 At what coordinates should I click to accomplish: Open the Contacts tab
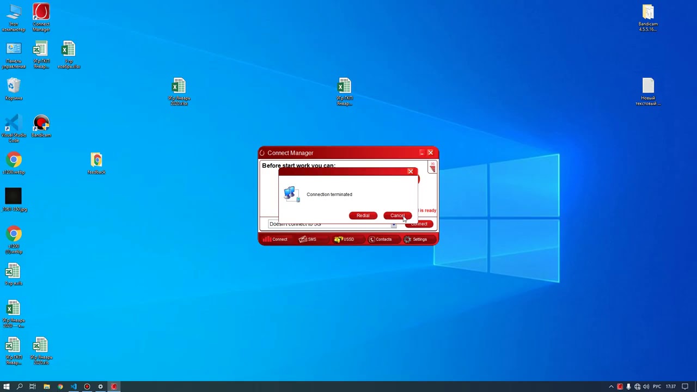[380, 239]
